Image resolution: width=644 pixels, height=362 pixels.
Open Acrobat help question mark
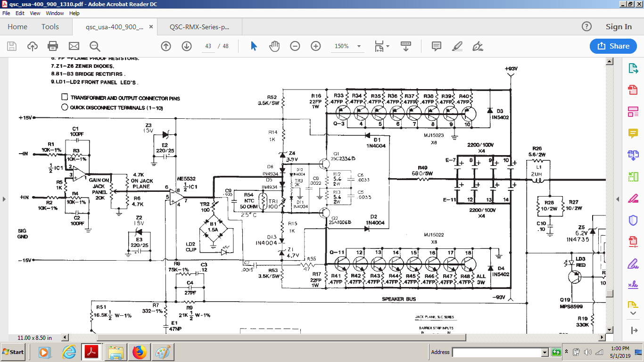(x=586, y=26)
